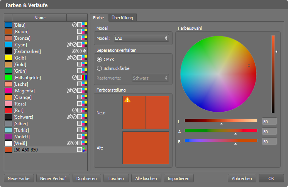Click the vertical brightness bar arrow marker
Screen dimensions: 288x187
tap(276, 52)
